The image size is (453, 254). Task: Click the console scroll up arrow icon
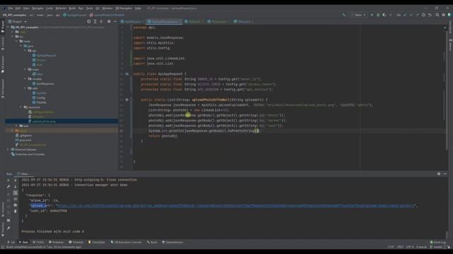click(16, 181)
